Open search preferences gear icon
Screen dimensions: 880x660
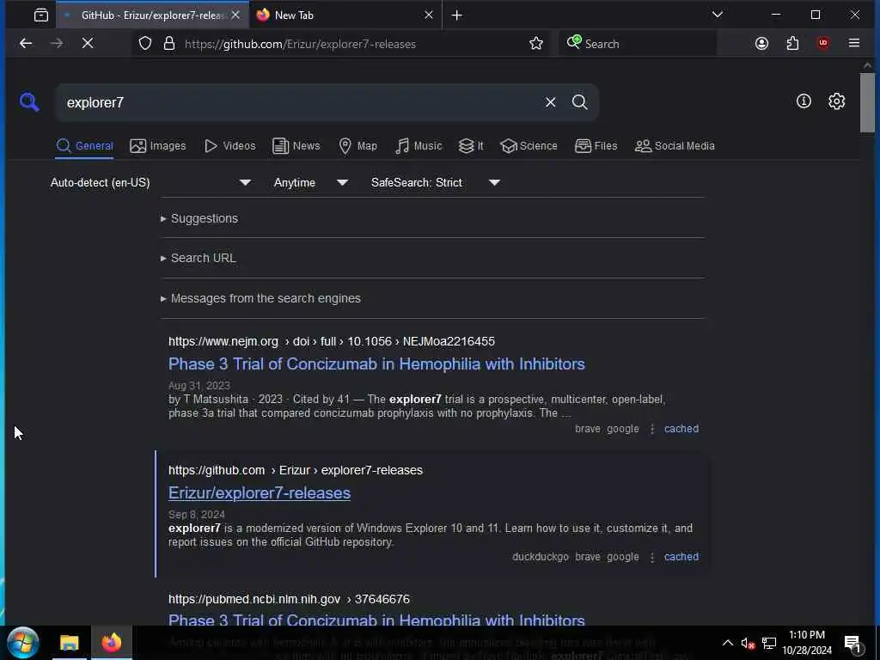click(836, 101)
